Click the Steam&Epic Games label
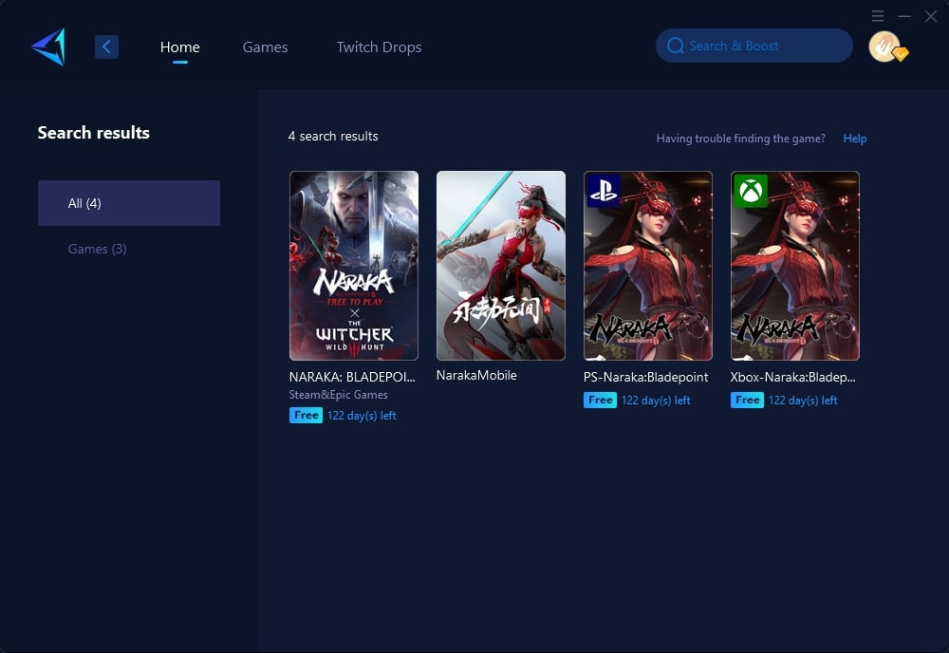This screenshot has height=653, width=949. (x=339, y=395)
